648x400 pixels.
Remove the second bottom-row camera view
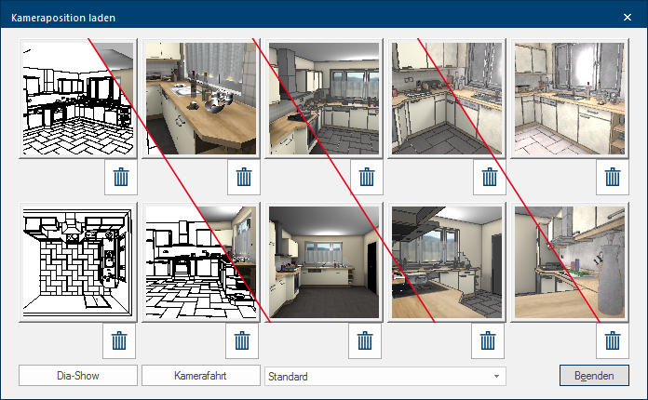click(x=242, y=341)
